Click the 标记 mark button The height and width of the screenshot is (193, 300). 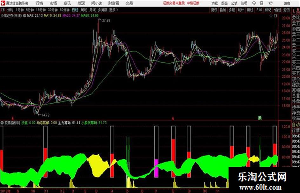268,10
